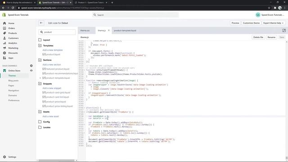Viewport: 288px width, 162px height.
Task: Focus the file search field
Action: coord(57,32)
